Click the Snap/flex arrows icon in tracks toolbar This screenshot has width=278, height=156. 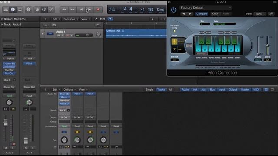[x=103, y=19]
